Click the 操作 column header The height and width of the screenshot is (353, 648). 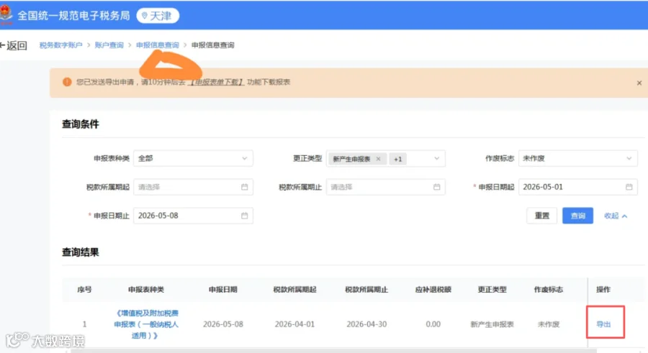[603, 290]
